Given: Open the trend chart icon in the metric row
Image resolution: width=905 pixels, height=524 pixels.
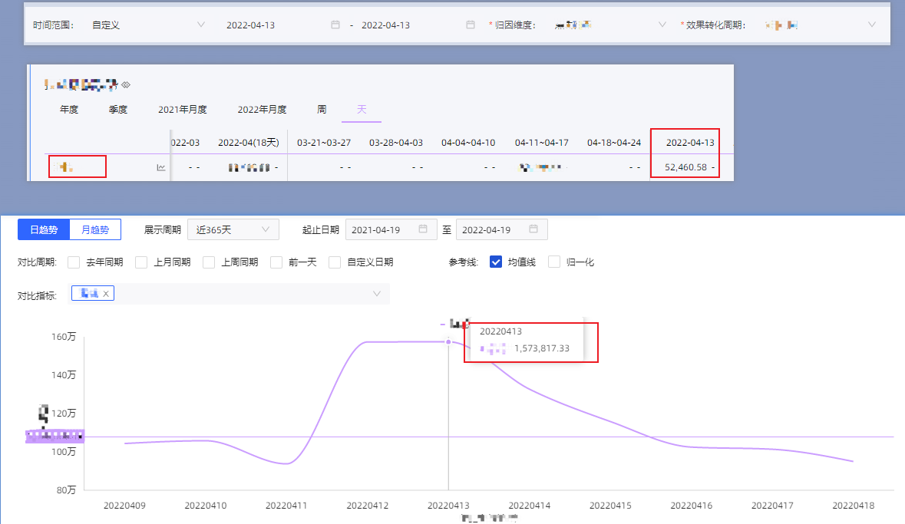Looking at the screenshot, I should pyautogui.click(x=161, y=167).
